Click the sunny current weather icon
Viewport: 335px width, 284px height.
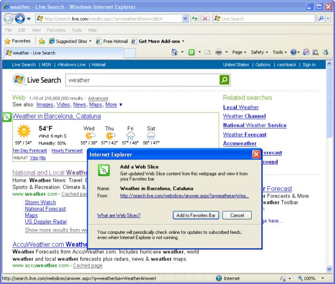(24, 131)
